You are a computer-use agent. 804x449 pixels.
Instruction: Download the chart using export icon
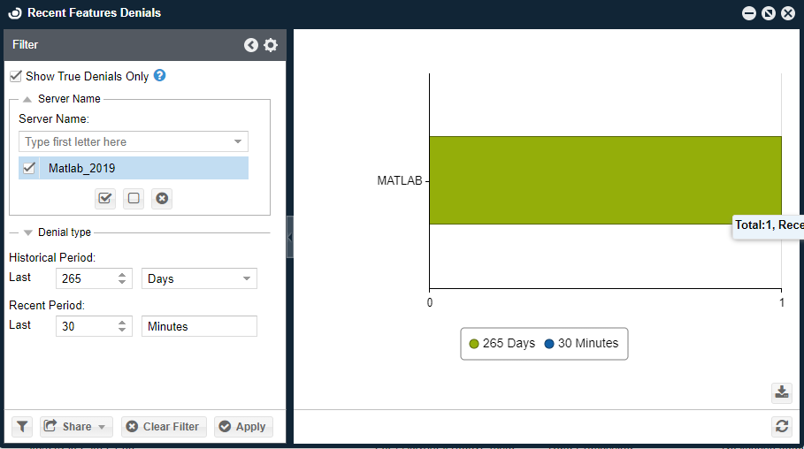pos(781,392)
